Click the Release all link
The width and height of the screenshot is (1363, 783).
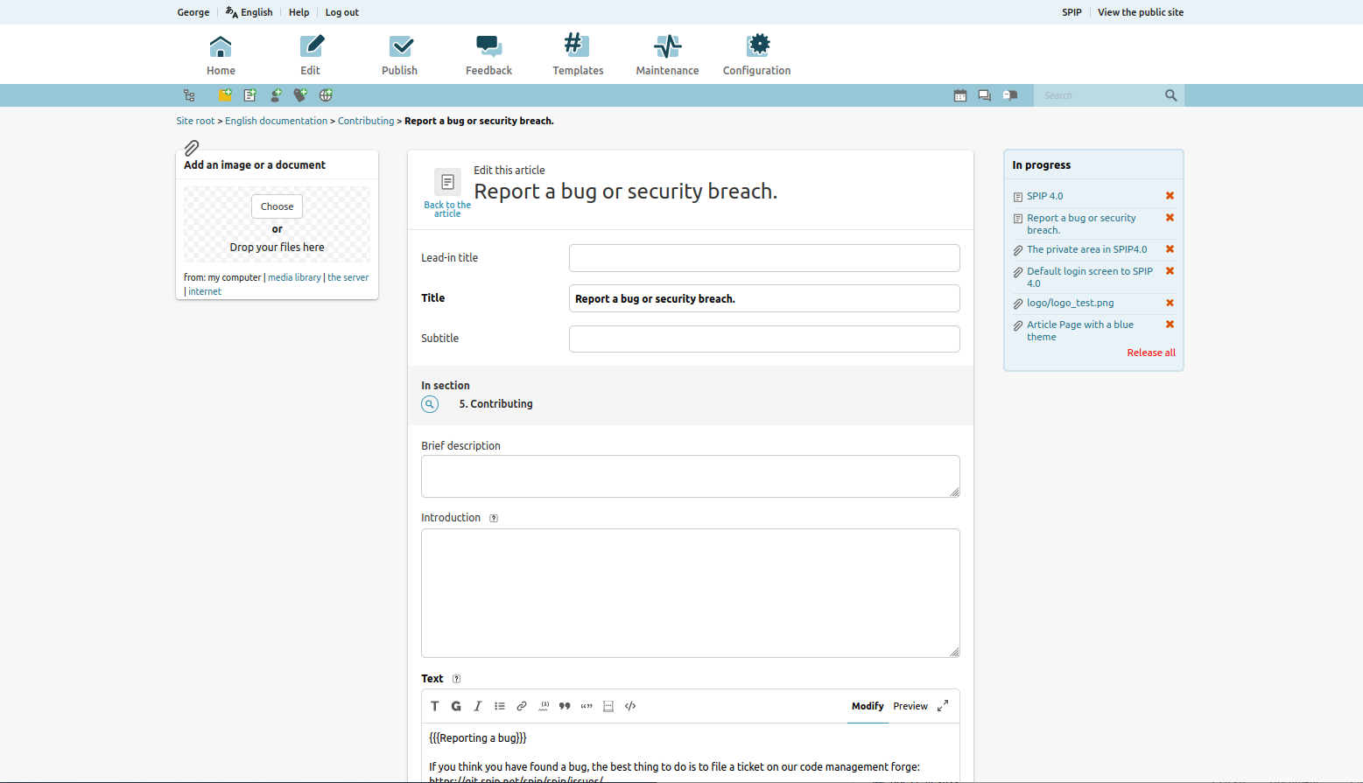(x=1150, y=353)
